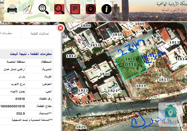The width and height of the screenshot is (187, 131).
Task: Open the measurement tools icon with ruler and pencil
Action: (28, 9)
